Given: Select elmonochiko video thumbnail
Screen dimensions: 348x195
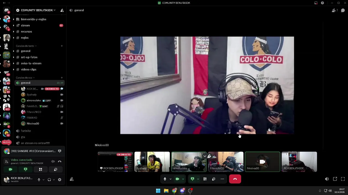Looking at the screenshot, I should coord(189,162).
